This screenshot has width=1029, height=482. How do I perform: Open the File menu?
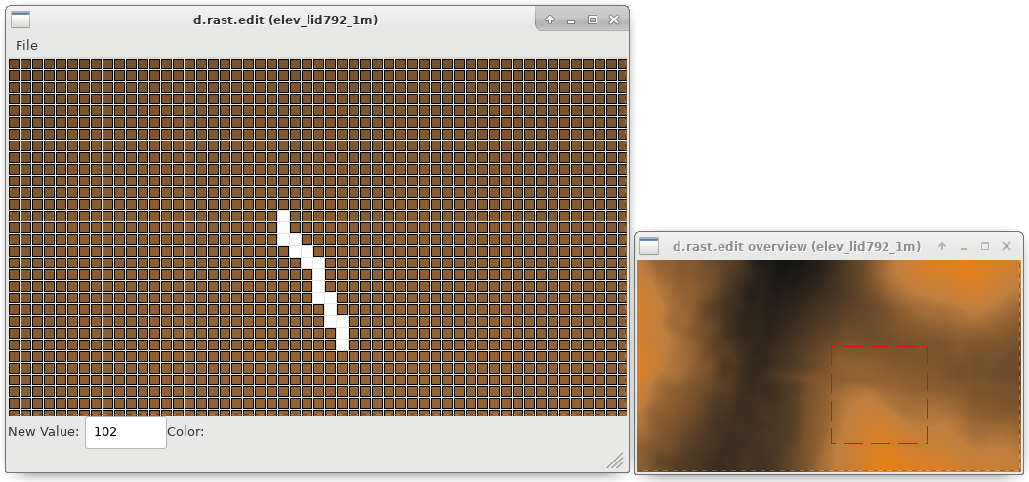click(x=26, y=45)
